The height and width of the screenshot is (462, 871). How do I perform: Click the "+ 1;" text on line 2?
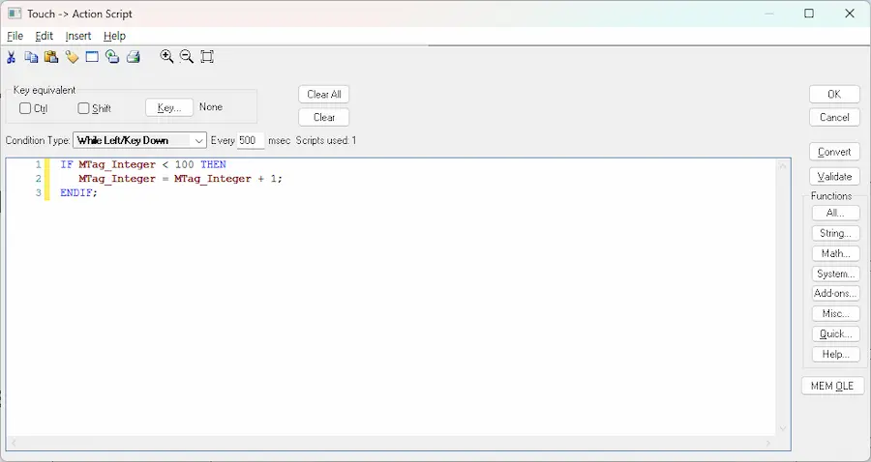click(270, 179)
